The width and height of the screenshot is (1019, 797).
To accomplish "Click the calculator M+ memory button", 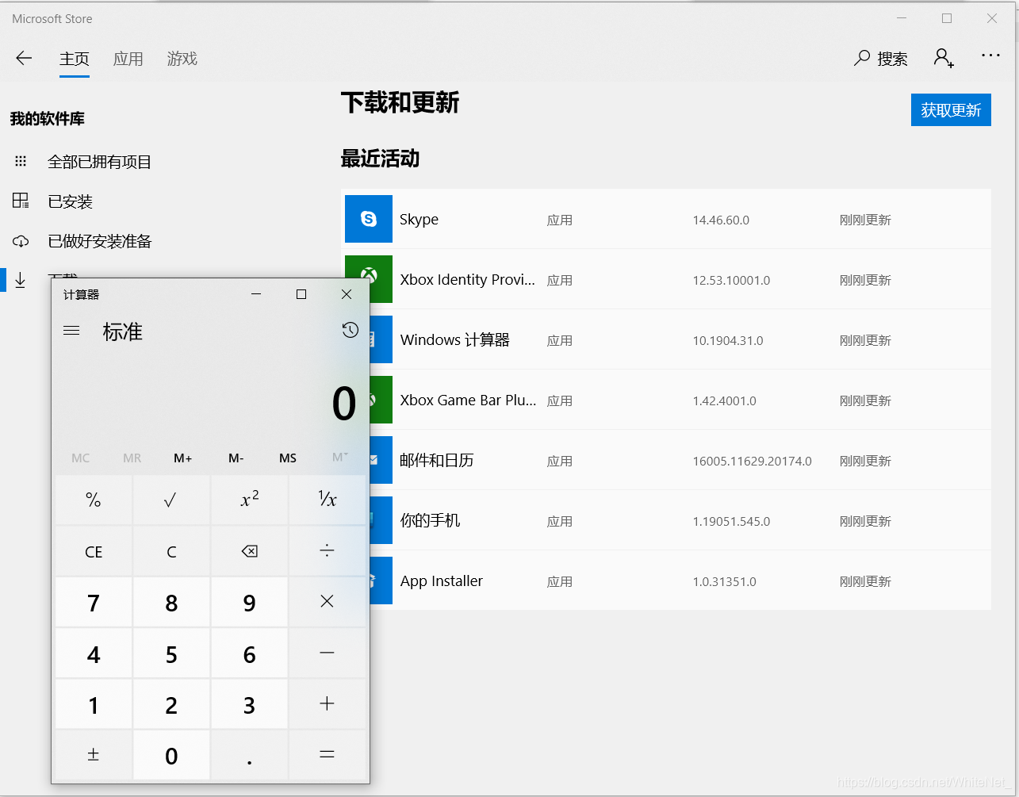I will point(183,458).
